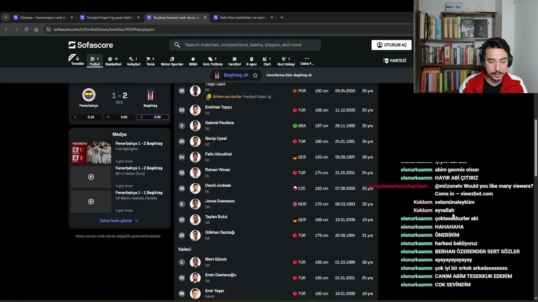Click the browser forward arrow
This screenshot has width=538, height=302.
16,29
